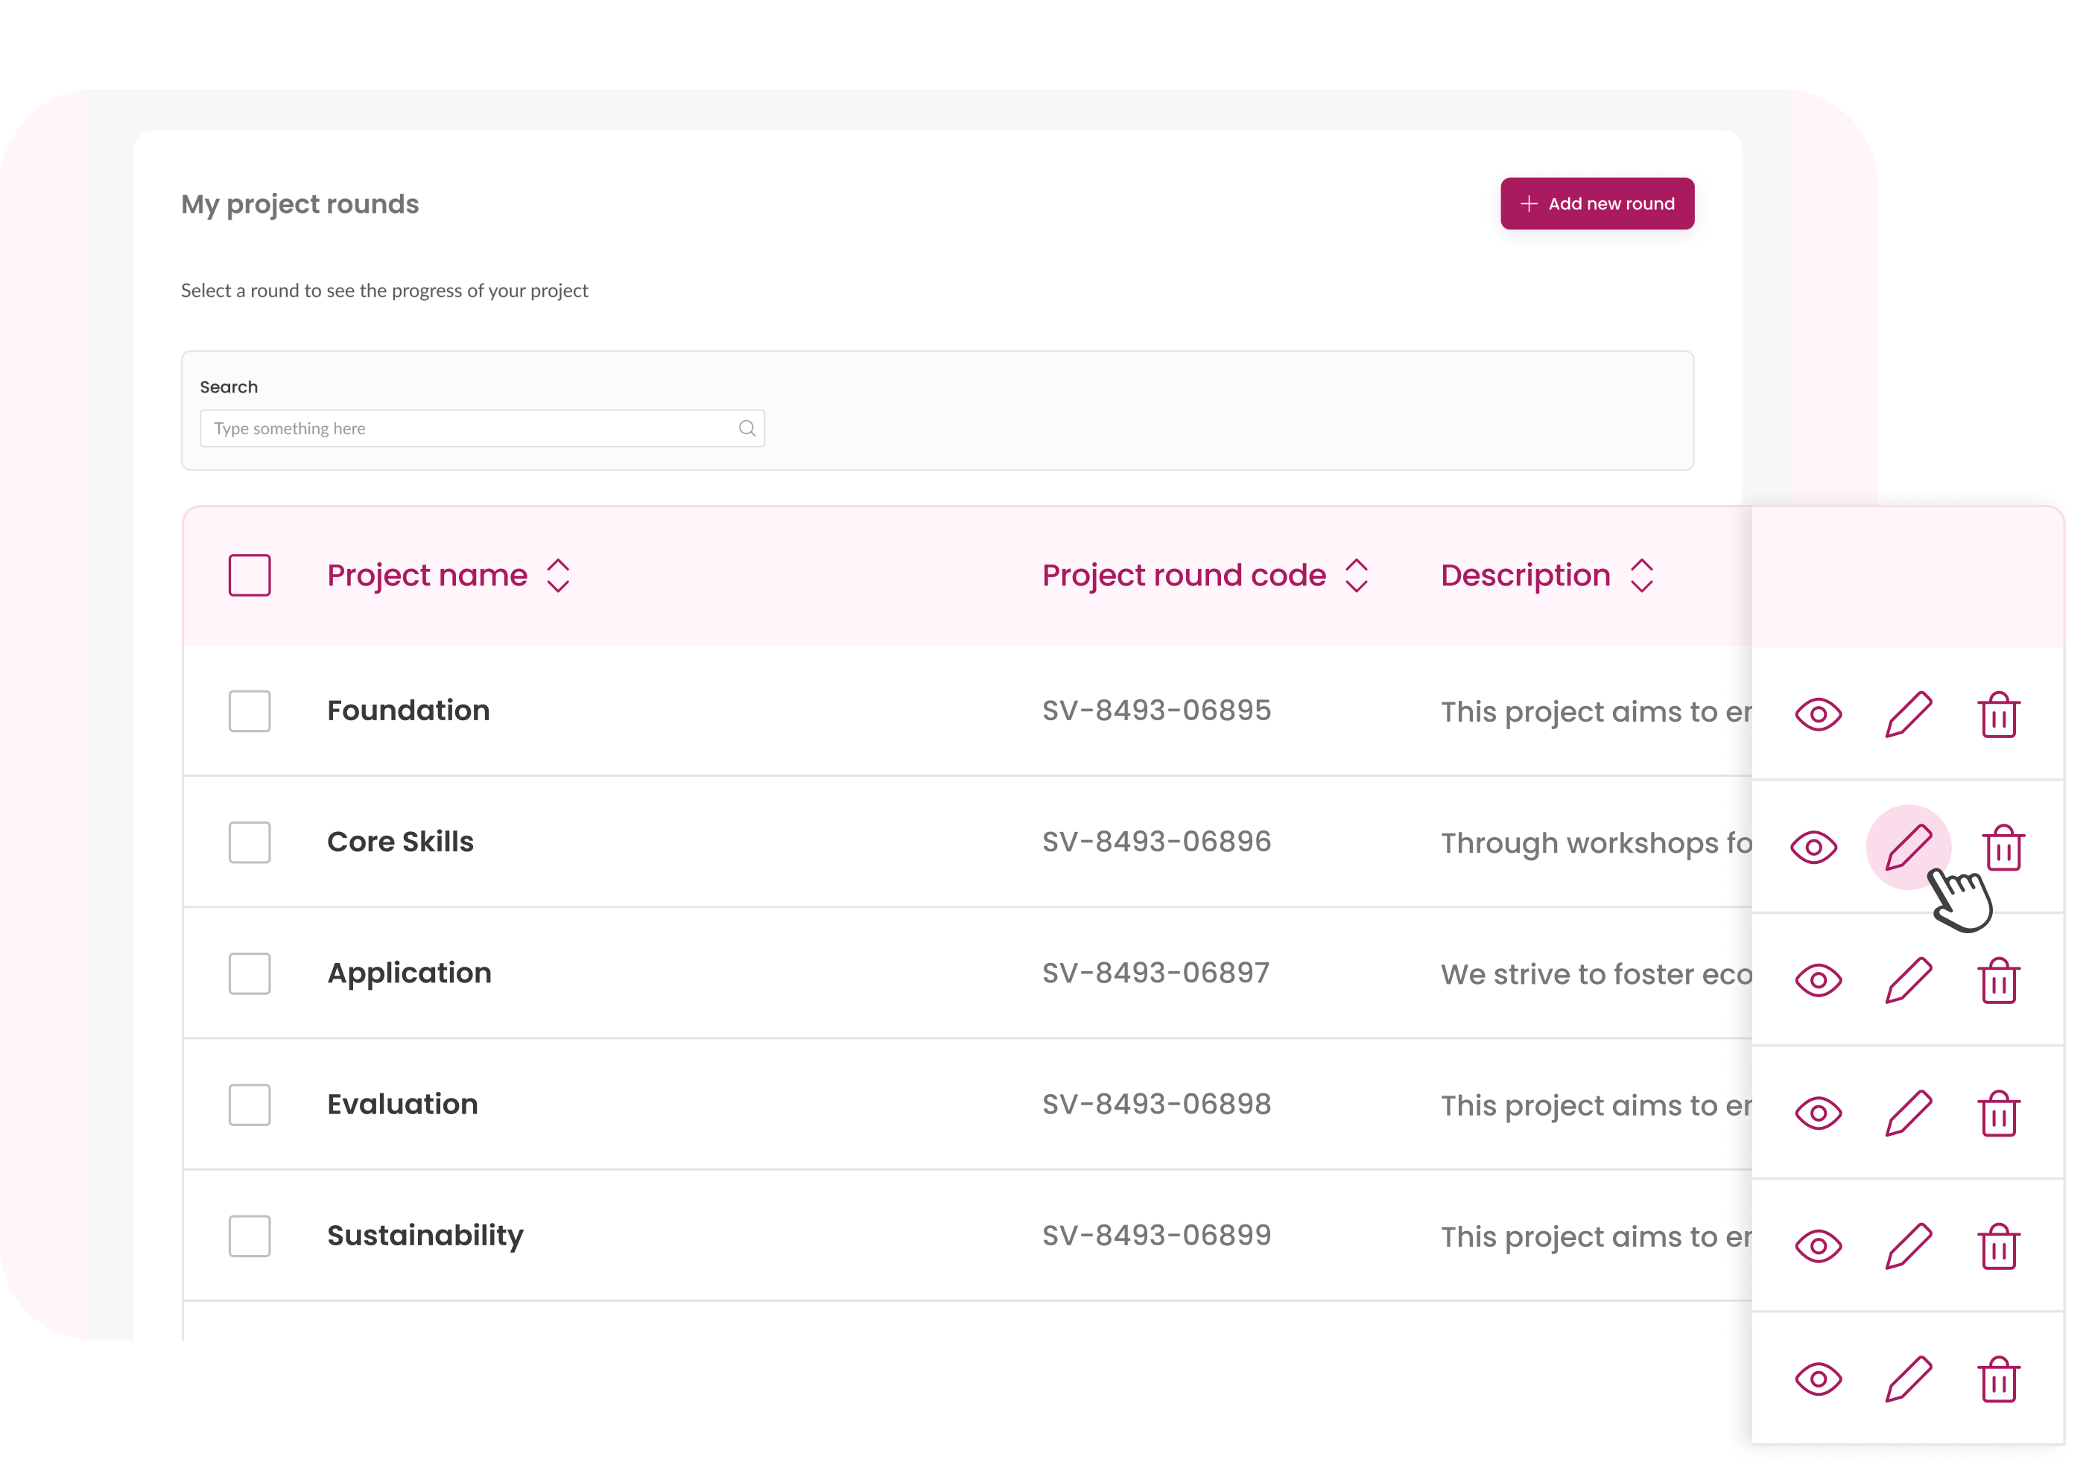2086x1465 pixels.
Task: View the Core Skills round via eye icon
Action: 1813,848
